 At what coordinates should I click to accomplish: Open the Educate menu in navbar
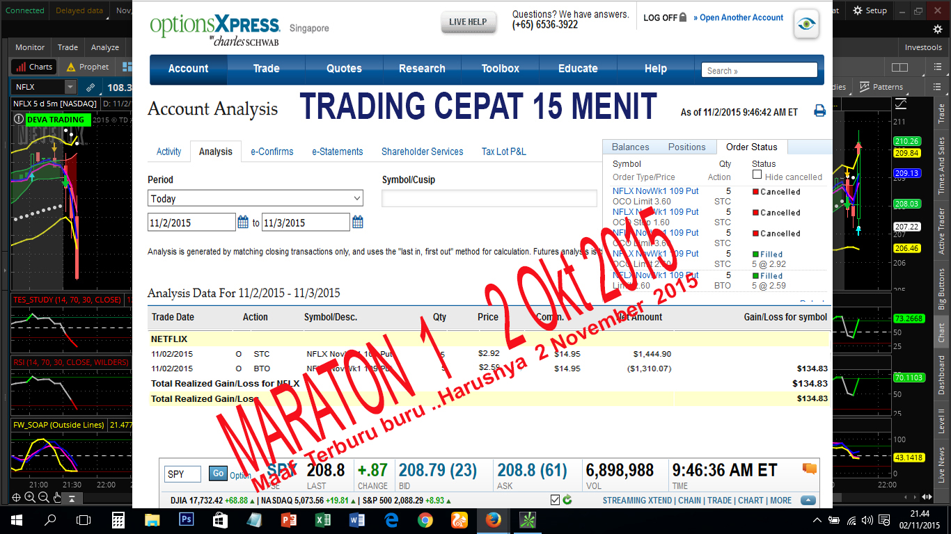tap(578, 69)
